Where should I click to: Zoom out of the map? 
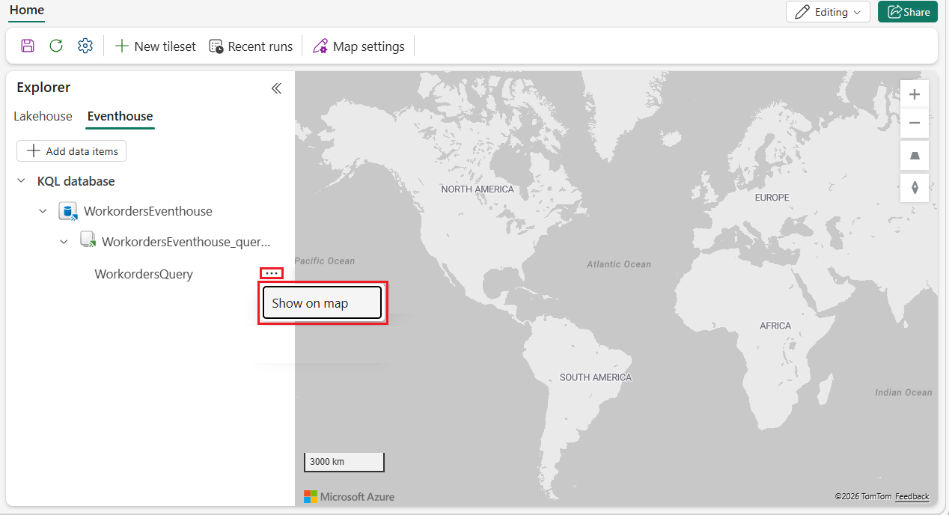click(x=914, y=123)
